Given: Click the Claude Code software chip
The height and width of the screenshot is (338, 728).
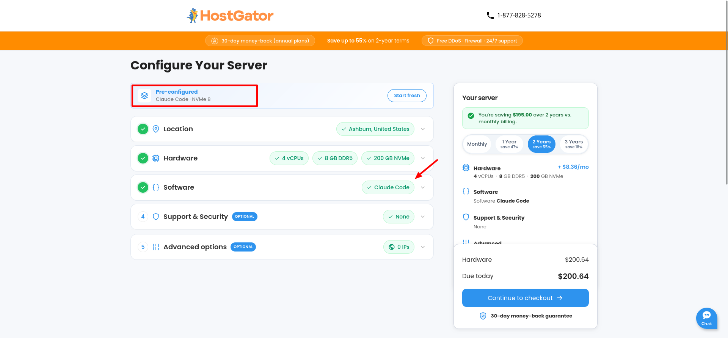Looking at the screenshot, I should pyautogui.click(x=388, y=187).
